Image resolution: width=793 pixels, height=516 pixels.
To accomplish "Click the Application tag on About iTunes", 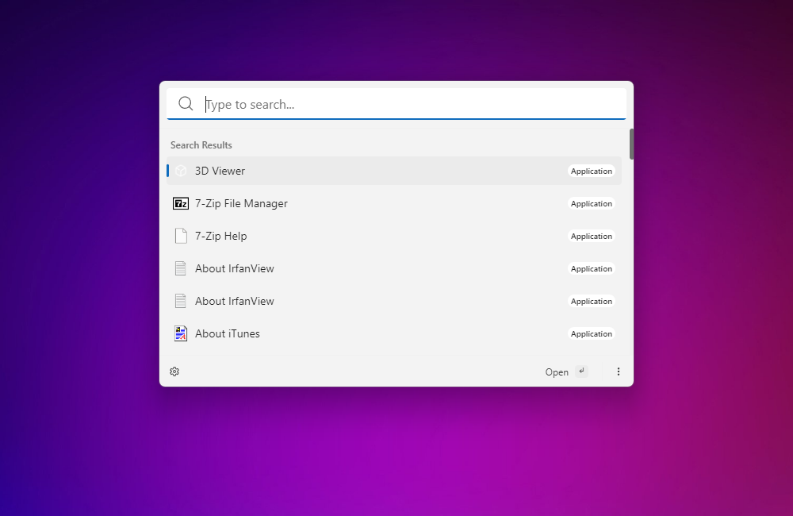I will (x=592, y=334).
